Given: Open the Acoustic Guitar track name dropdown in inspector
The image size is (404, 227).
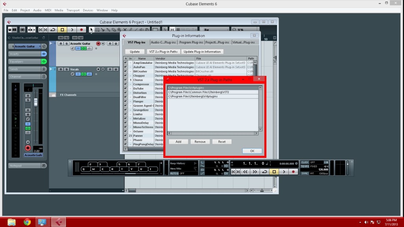Looking at the screenshot, I should coord(40,47).
